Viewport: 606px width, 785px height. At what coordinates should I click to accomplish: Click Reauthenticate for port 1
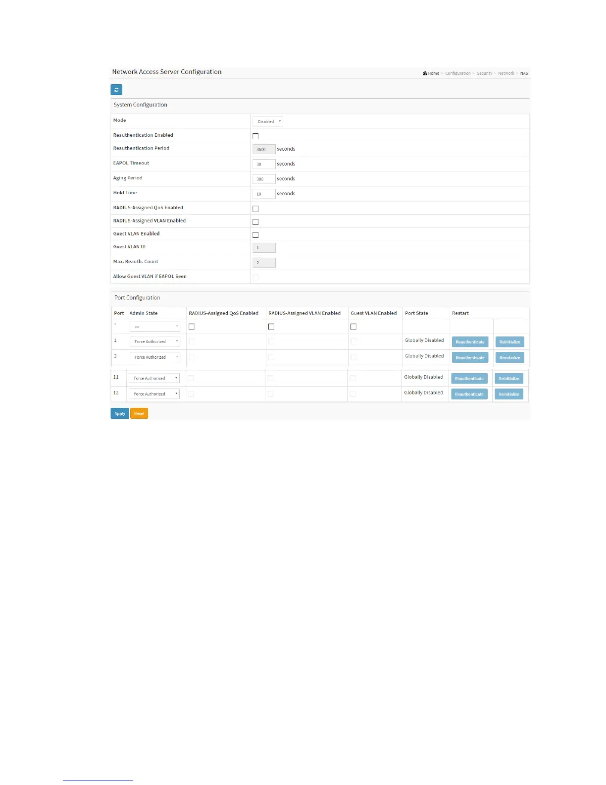pyautogui.click(x=470, y=342)
